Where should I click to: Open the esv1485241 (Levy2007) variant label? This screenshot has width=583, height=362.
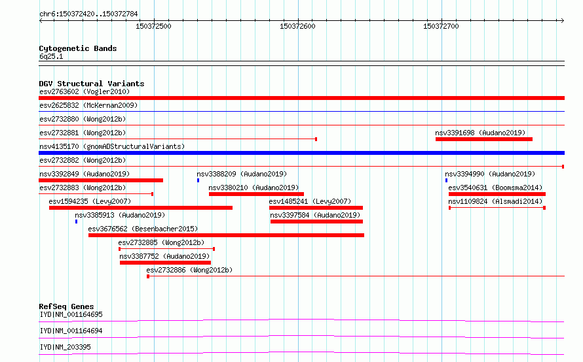click(310, 201)
